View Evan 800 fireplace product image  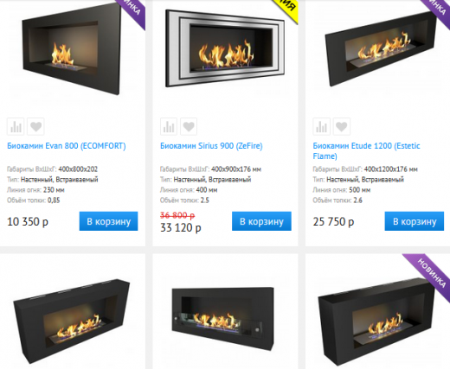pos(72,50)
